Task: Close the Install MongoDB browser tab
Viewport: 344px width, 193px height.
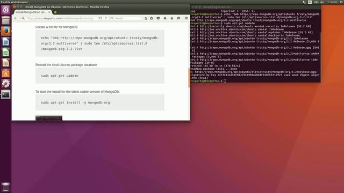Action: 49,12
